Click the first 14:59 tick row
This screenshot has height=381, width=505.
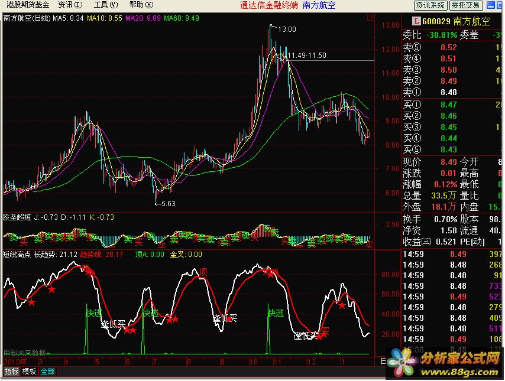[452, 254]
